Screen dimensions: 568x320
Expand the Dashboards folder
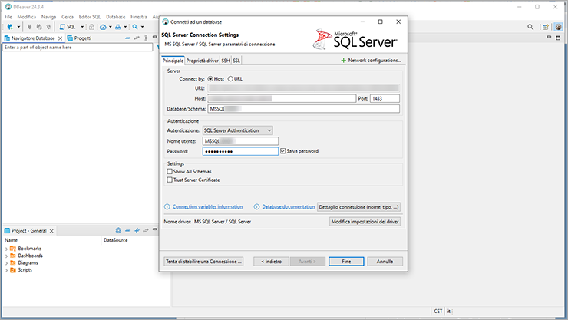6,256
